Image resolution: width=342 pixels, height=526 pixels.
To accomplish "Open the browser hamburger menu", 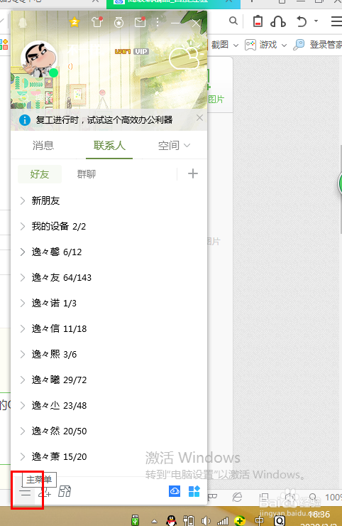I will [336, 21].
